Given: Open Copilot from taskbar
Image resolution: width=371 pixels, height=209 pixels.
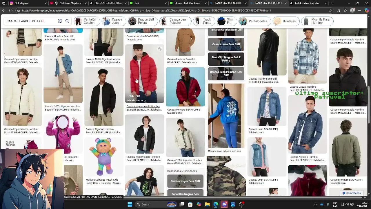Looking at the screenshot, I should point(199,204).
